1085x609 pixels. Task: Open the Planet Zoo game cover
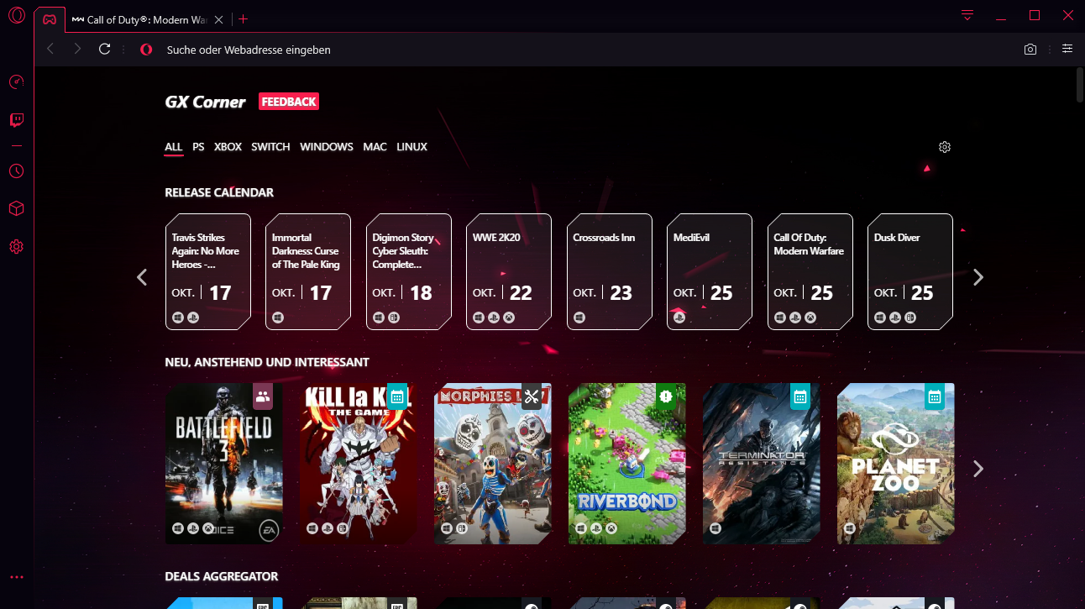click(896, 464)
